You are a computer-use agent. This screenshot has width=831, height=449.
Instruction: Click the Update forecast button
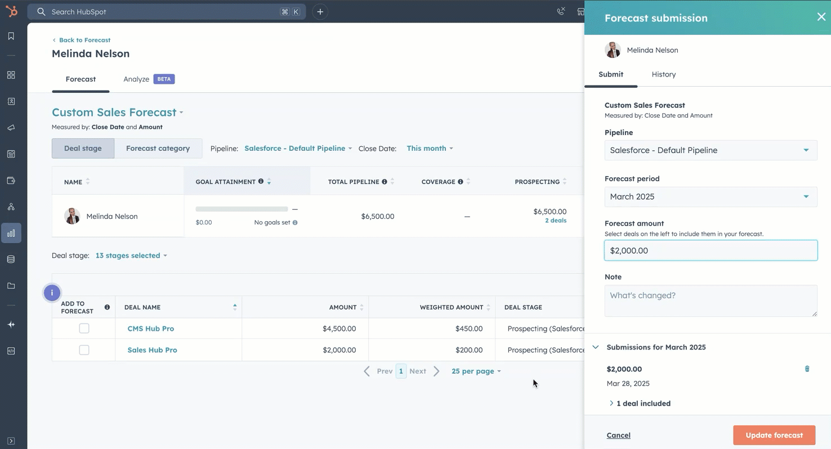pos(774,435)
